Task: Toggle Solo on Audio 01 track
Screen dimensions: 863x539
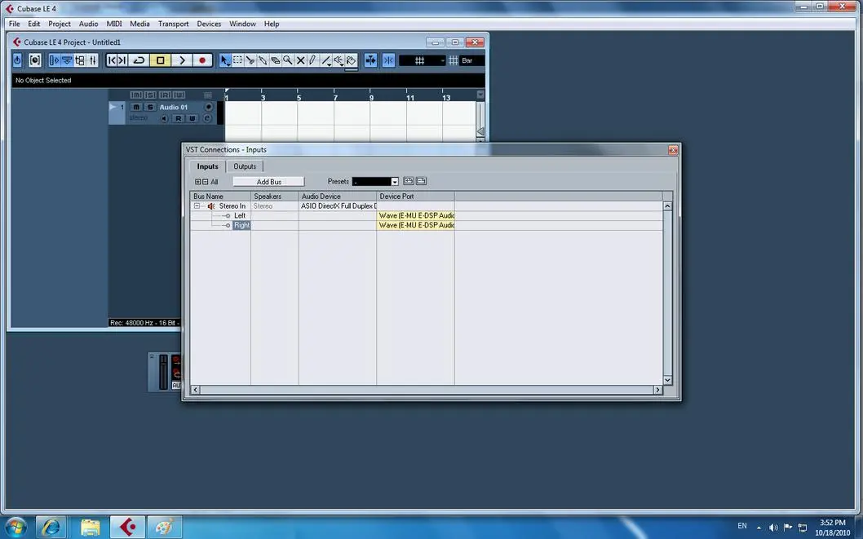Action: click(x=149, y=108)
